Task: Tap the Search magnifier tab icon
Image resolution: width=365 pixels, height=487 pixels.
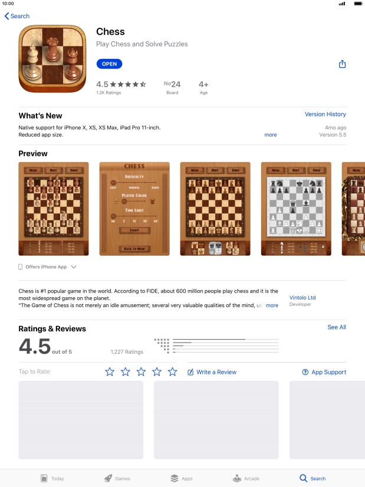Action: (303, 478)
